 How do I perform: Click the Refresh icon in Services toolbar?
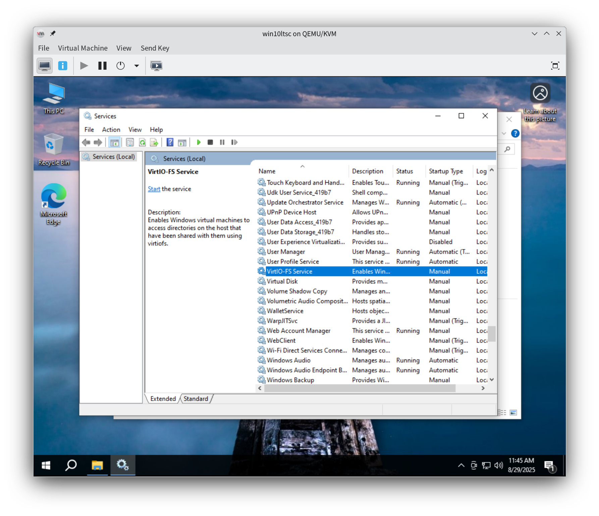point(142,142)
